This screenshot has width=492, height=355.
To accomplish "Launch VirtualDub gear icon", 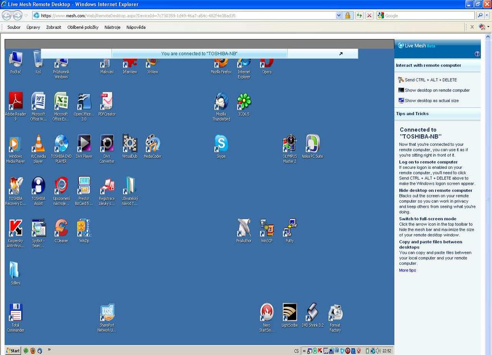I will coord(130,147).
